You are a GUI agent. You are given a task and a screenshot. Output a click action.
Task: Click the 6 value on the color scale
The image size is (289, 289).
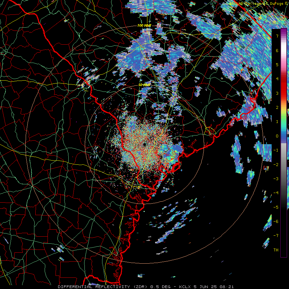coord(277,50)
